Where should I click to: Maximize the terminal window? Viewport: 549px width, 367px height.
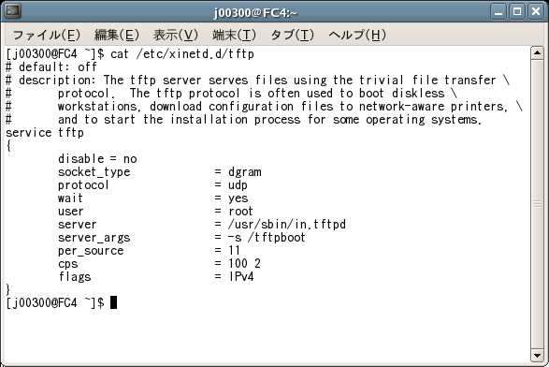pos(517,12)
